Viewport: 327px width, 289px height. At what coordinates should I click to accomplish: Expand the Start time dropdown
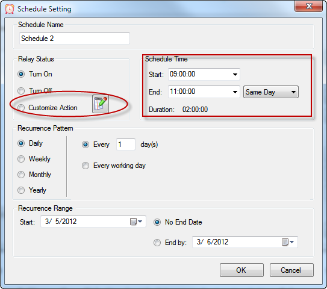tap(235, 75)
